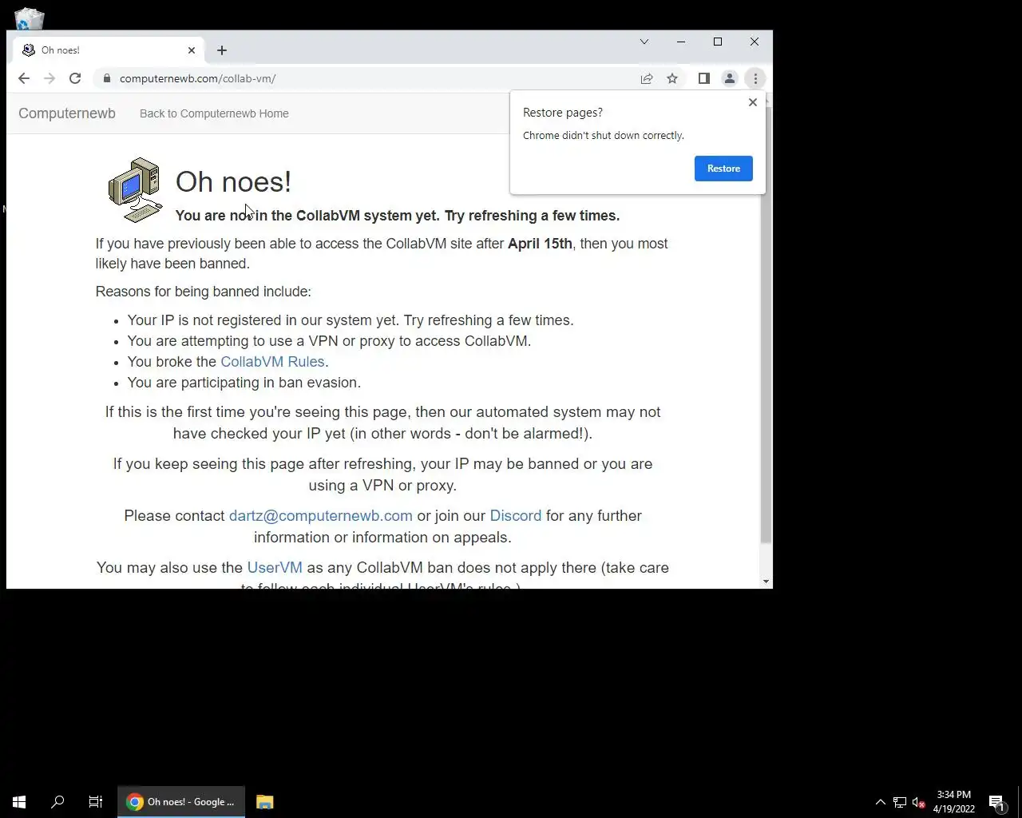This screenshot has width=1022, height=818.
Task: Share this page using the share icon
Action: pos(647,78)
